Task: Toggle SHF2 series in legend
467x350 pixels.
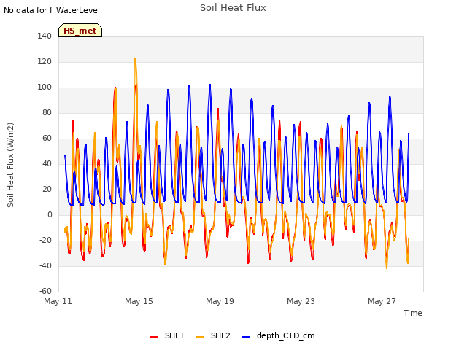Action: tap(213, 335)
